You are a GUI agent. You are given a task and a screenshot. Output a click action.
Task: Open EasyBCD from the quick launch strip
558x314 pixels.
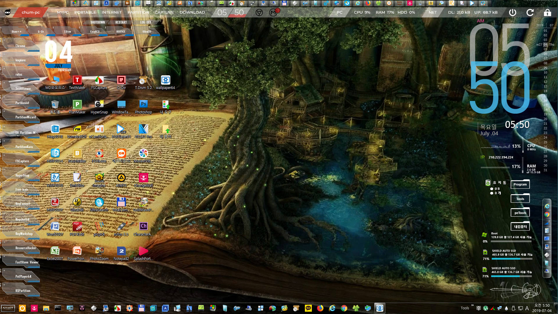tap(95, 32)
